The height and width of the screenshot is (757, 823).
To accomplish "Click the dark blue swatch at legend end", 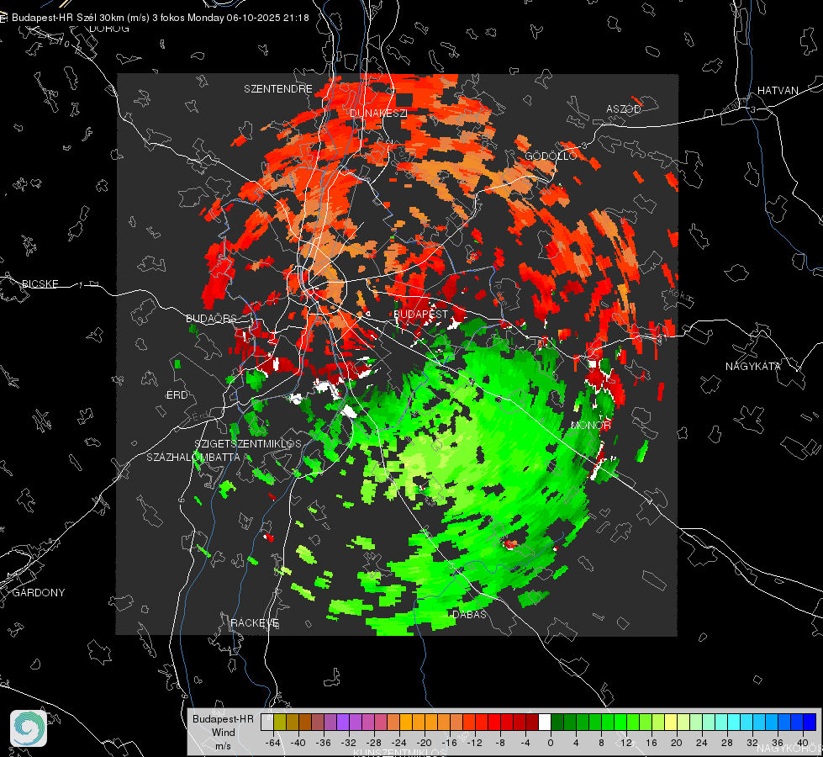I will coord(810,722).
